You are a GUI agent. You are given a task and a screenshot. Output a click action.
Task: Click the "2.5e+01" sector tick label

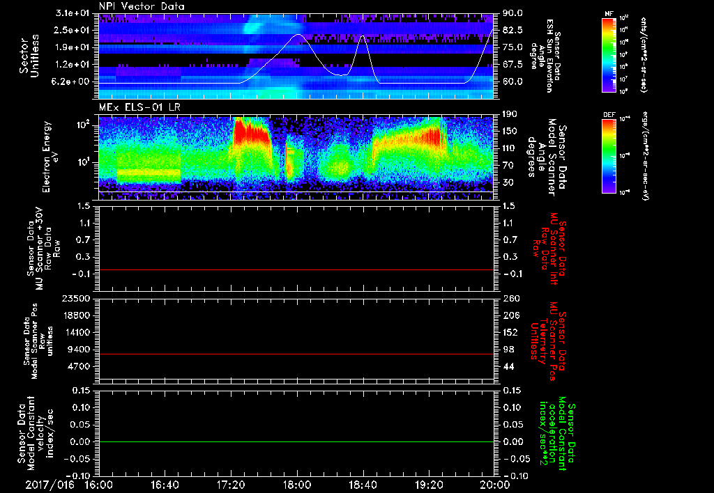[x=70, y=30]
